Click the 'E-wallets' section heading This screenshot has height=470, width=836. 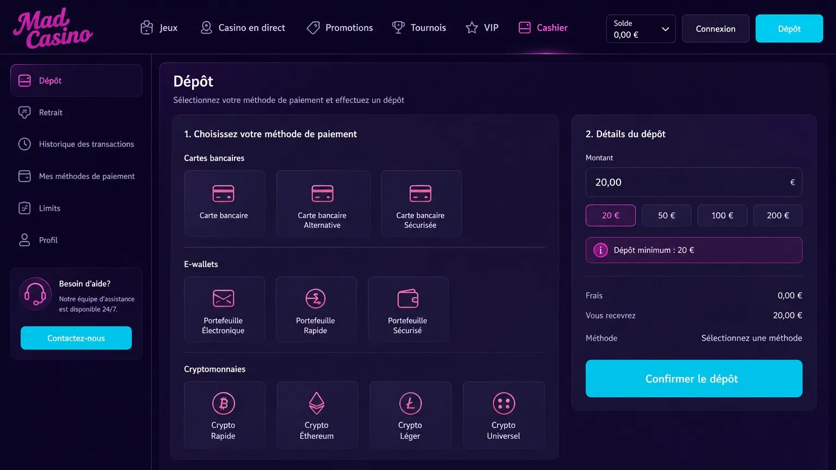[201, 264]
